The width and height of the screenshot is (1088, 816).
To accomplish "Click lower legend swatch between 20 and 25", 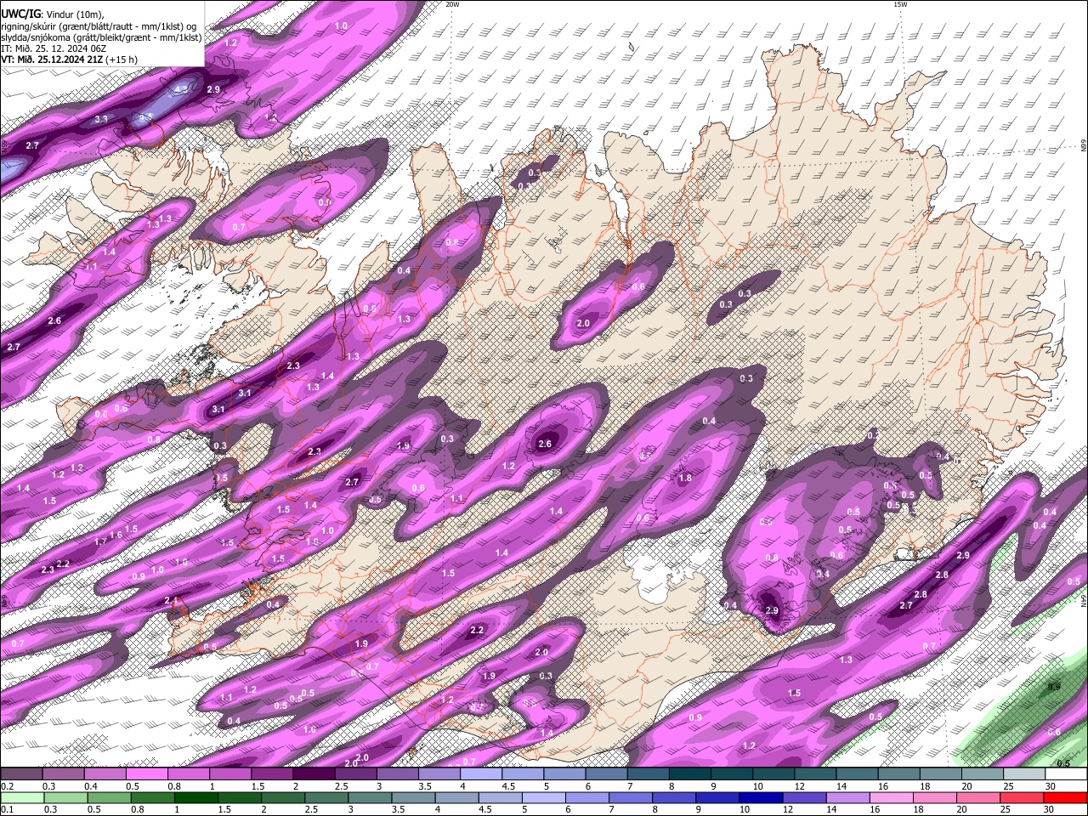I will tap(979, 797).
